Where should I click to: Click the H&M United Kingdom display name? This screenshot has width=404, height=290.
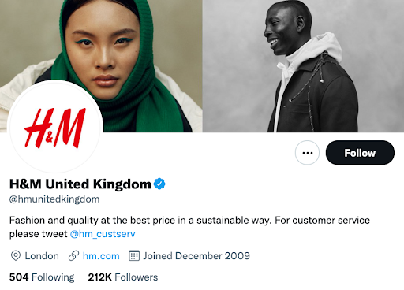80,184
